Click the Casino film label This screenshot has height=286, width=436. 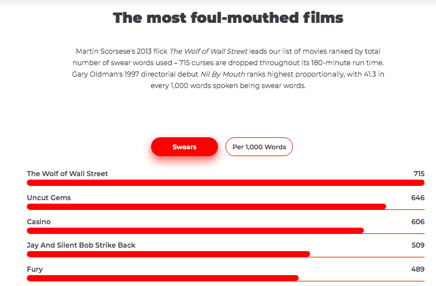[x=39, y=222]
